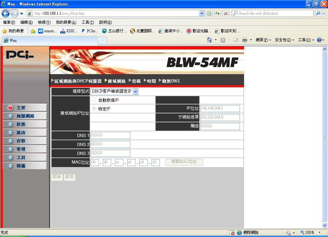Expand the 連線型式 dropdown
This screenshot has height=237, width=328.
coord(114,91)
